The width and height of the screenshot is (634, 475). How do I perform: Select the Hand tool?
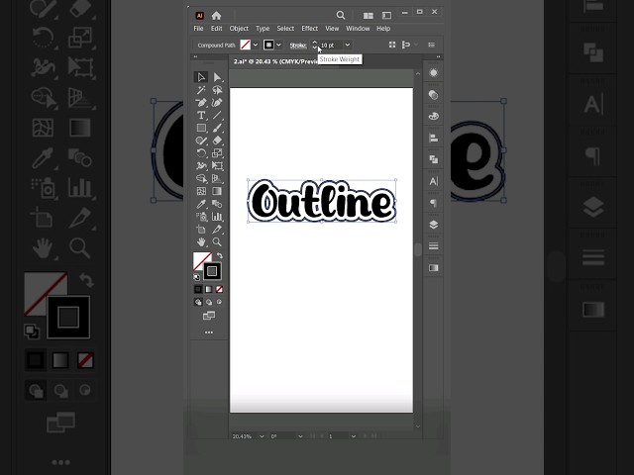[201, 241]
